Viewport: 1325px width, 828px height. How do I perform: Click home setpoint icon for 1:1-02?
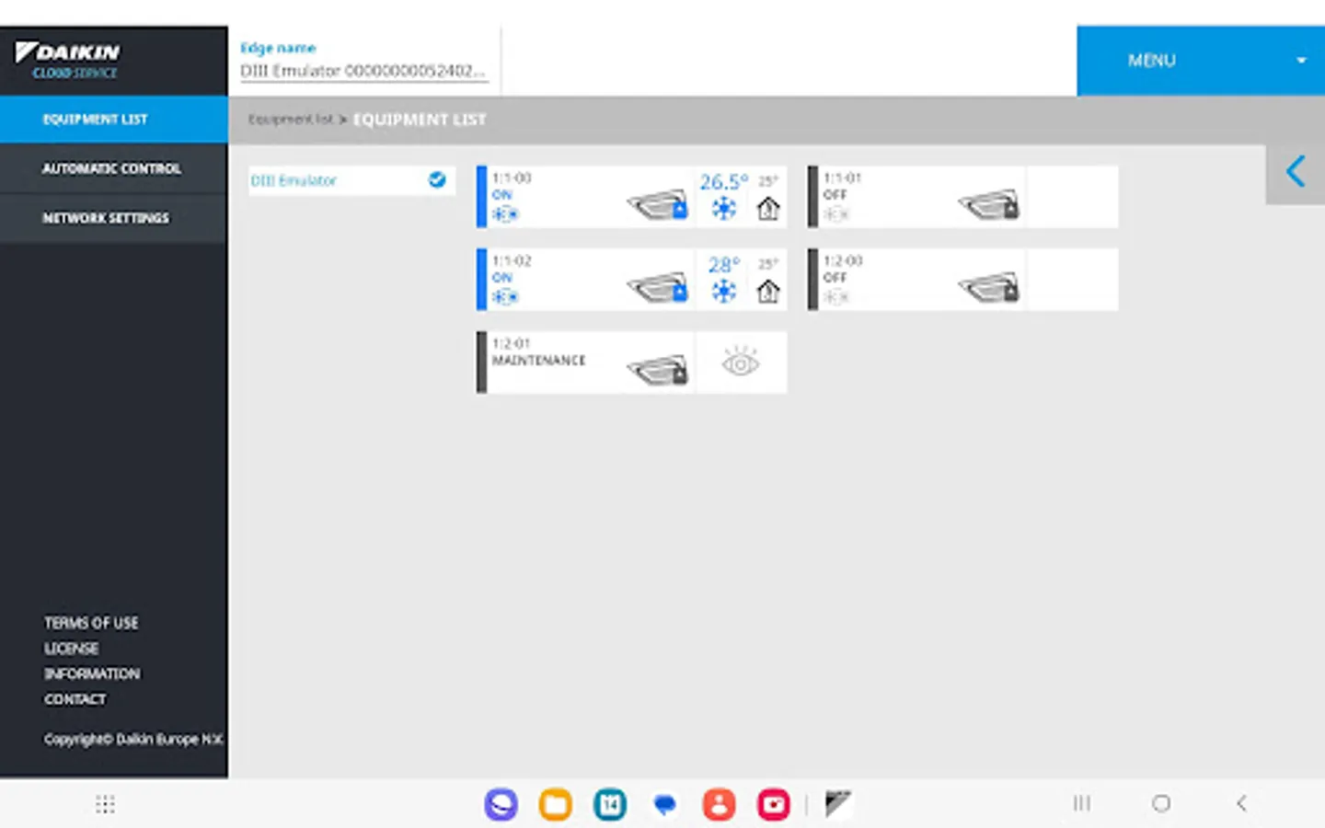click(x=768, y=292)
